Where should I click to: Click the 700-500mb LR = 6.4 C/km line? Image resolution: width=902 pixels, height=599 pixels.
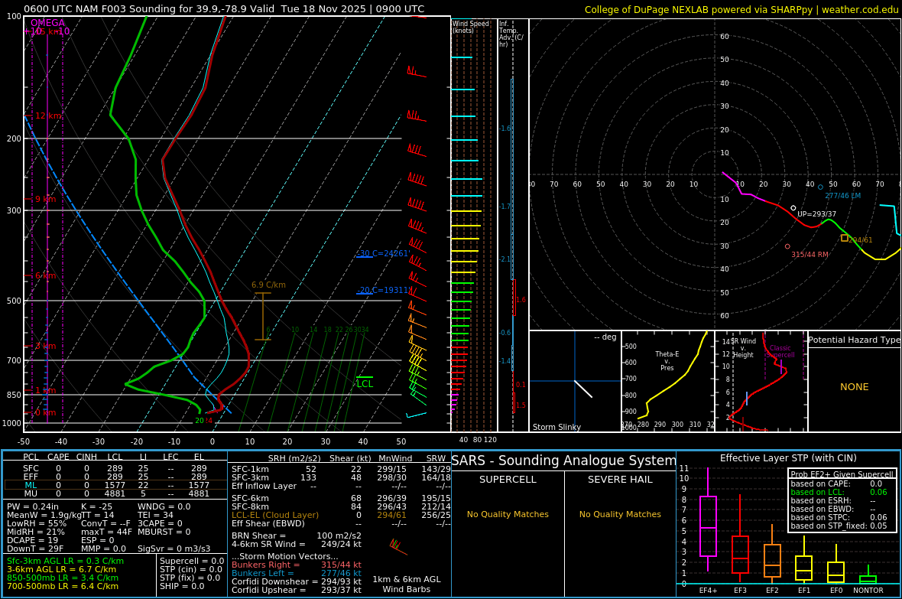[63, 586]
